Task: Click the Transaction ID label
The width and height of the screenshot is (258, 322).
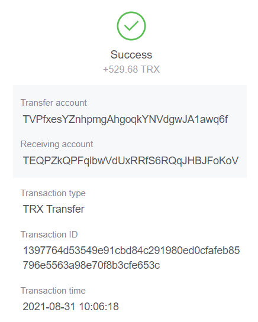Action: click(49, 235)
